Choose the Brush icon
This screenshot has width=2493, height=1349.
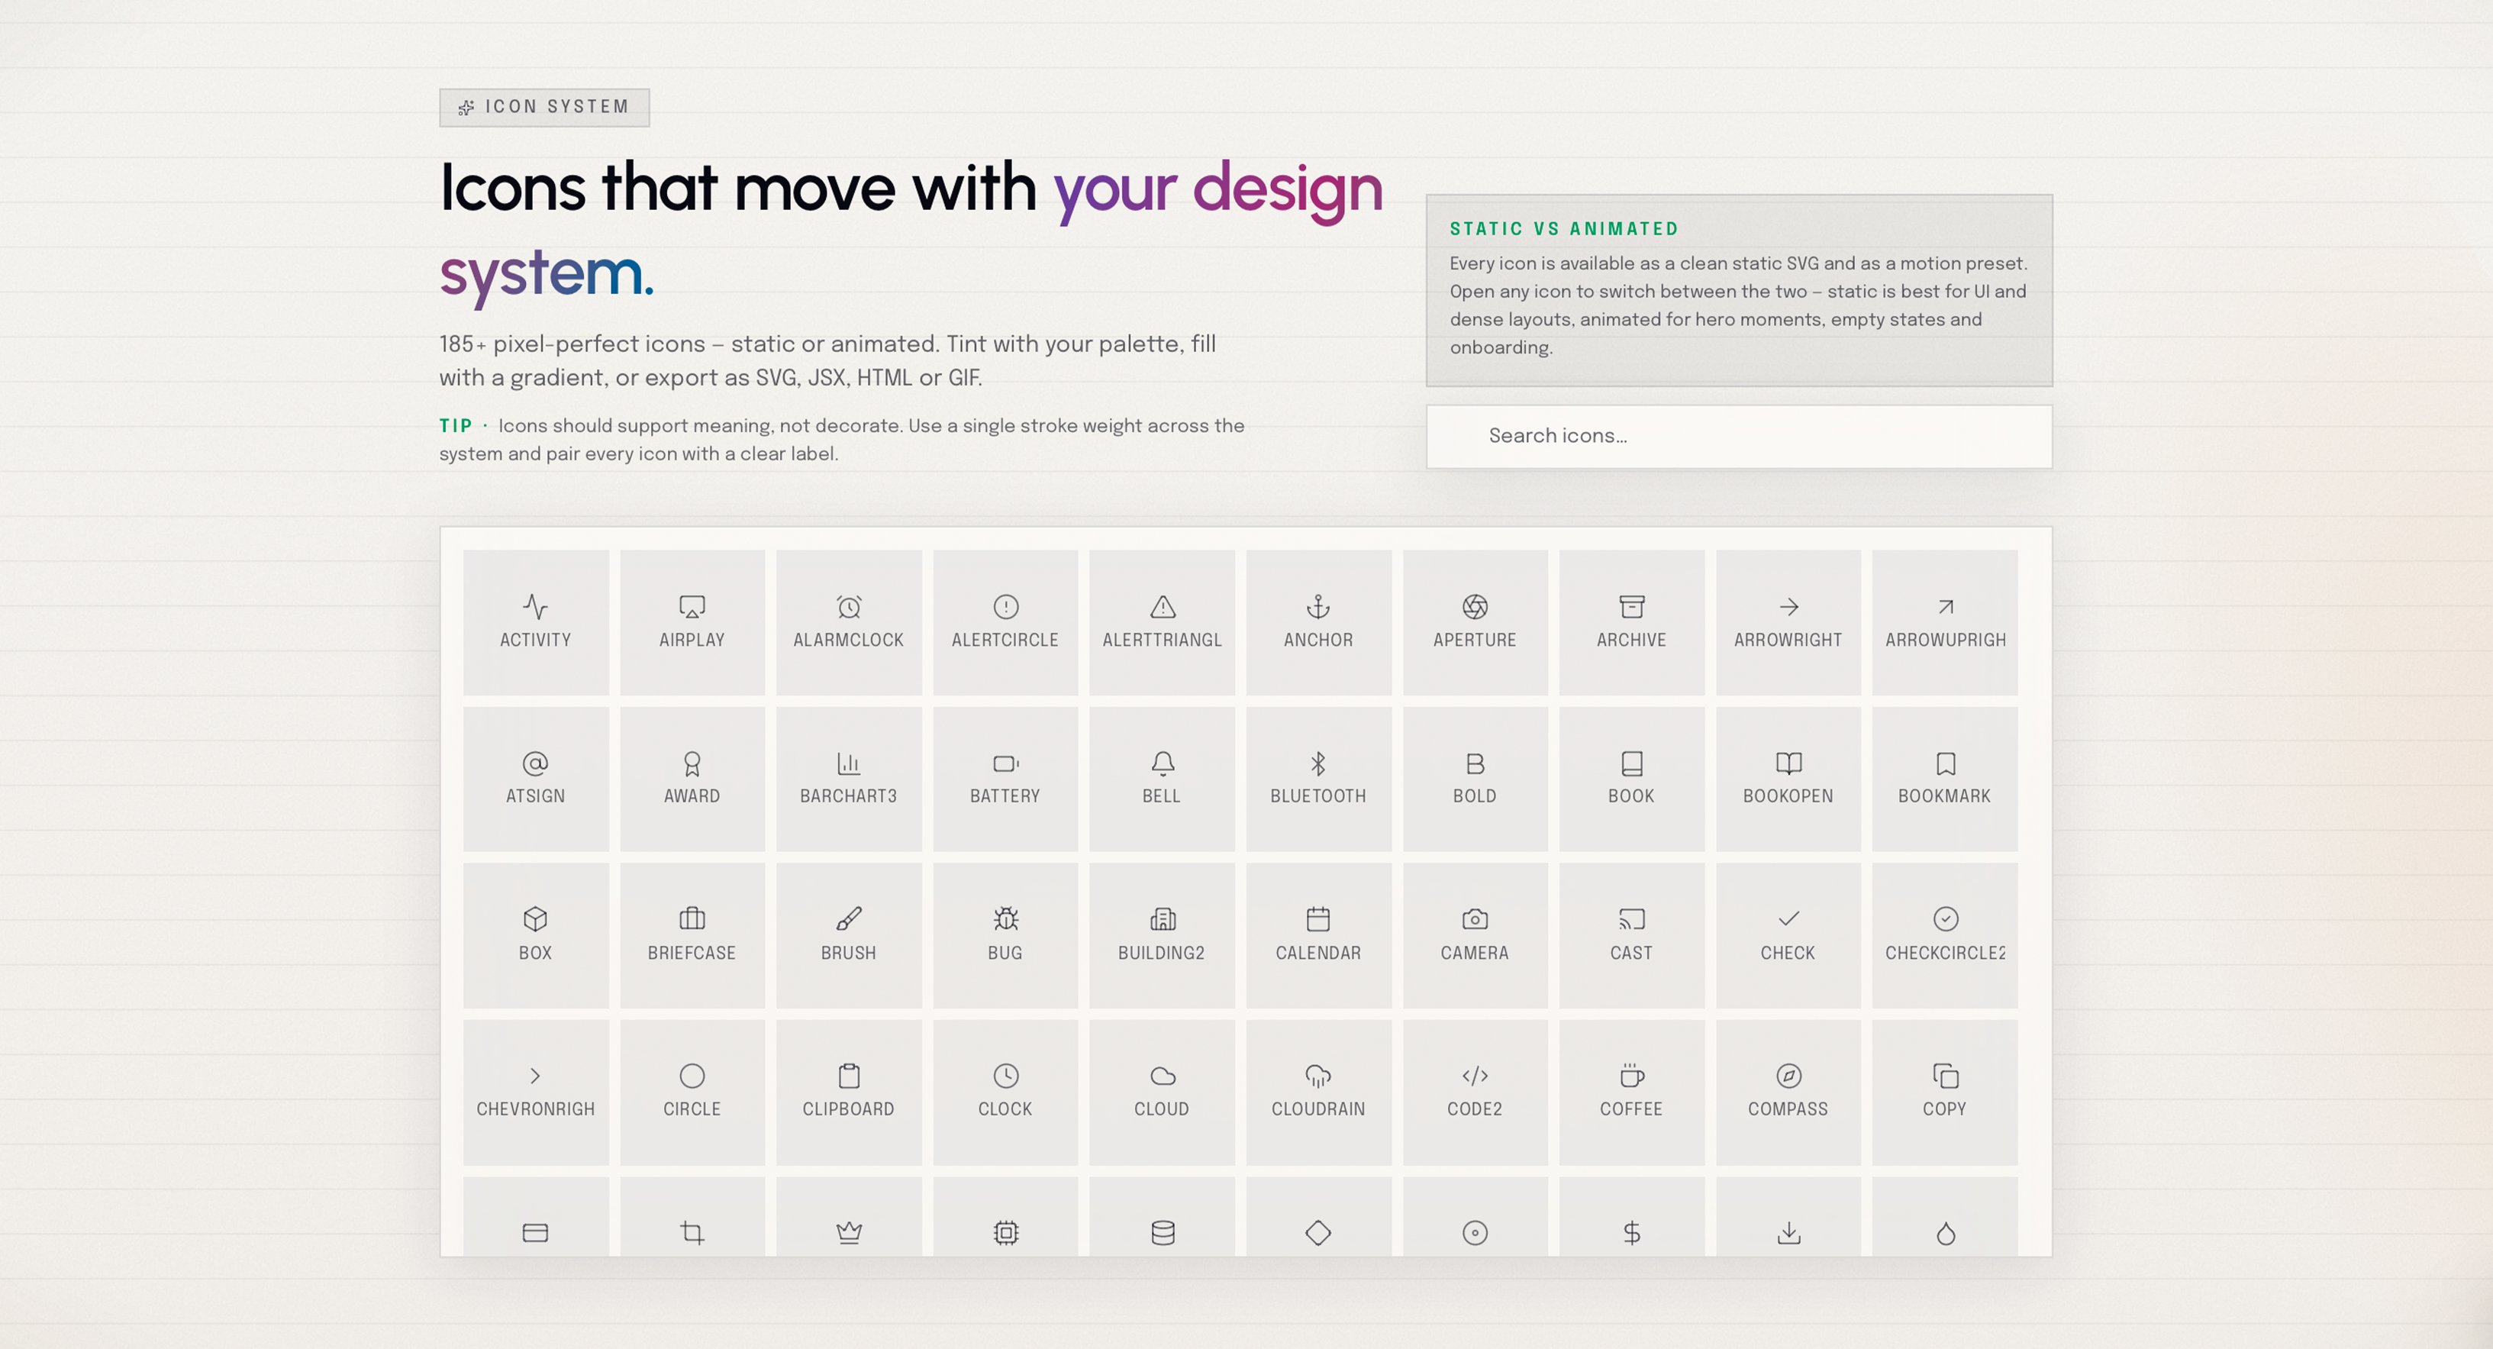[849, 936]
